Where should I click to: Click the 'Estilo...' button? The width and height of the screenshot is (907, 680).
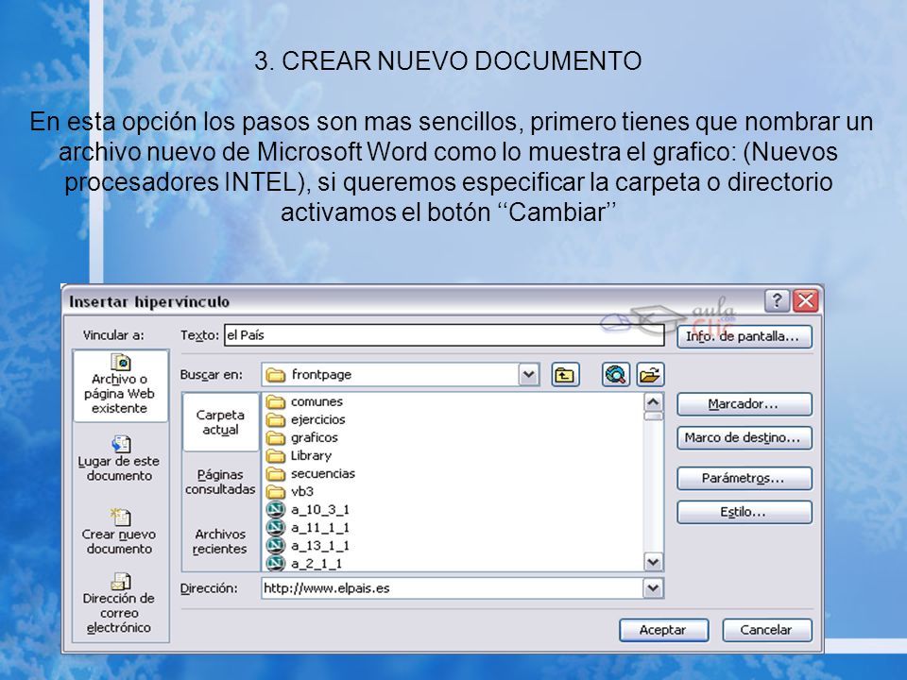pyautogui.click(x=744, y=512)
